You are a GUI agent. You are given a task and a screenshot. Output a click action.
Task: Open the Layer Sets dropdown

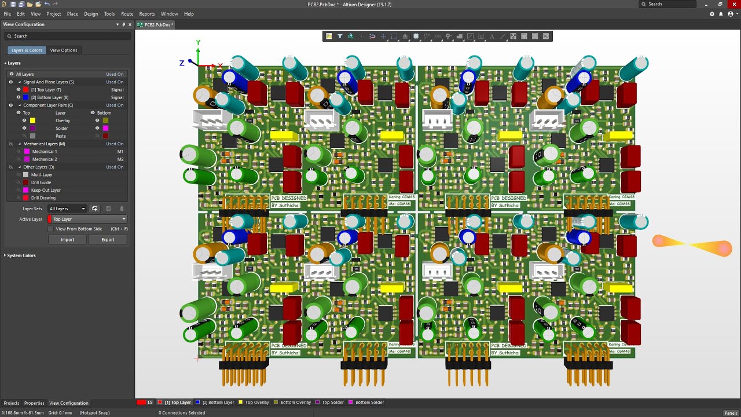(x=67, y=209)
